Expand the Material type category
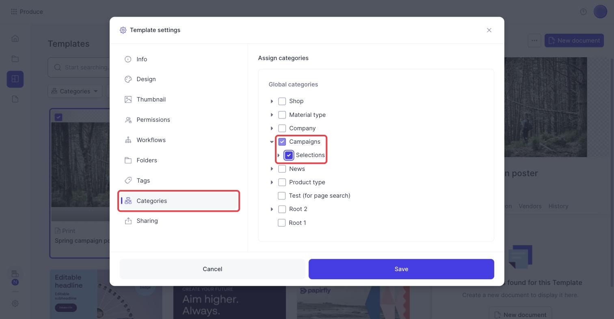This screenshot has height=319, width=614. pos(272,115)
